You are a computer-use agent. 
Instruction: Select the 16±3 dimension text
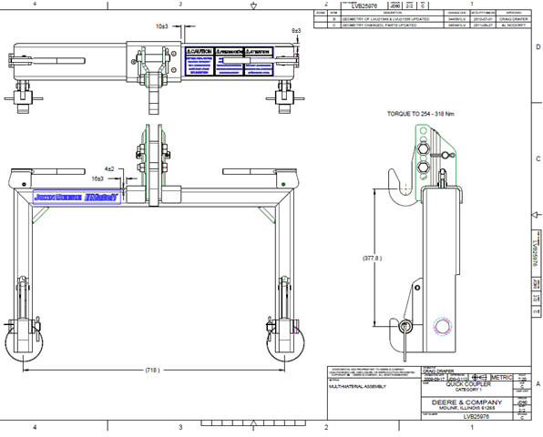point(98,178)
